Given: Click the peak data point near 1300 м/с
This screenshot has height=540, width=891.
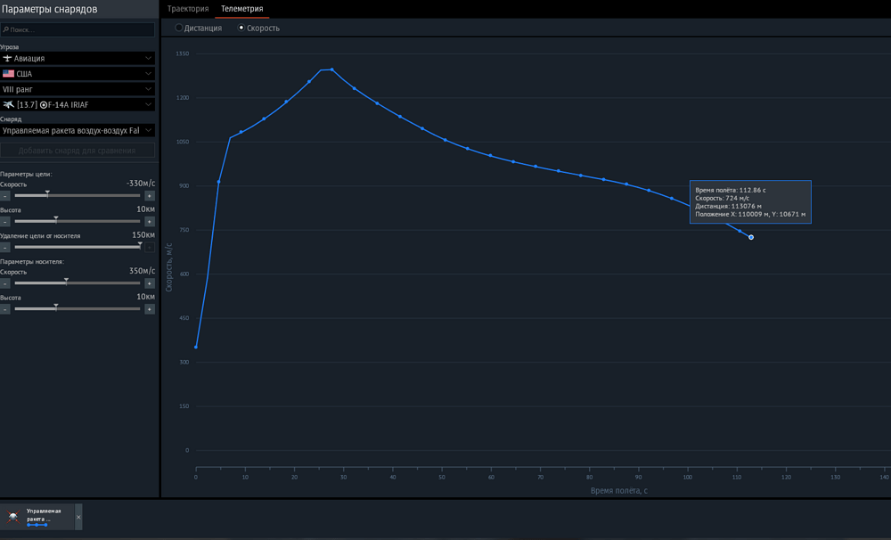Looking at the screenshot, I should tap(331, 70).
